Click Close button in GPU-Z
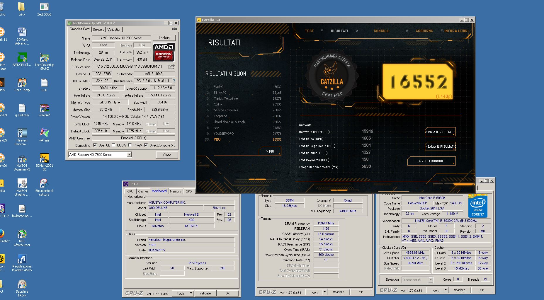Screen dimensions: 544x300 167,155
